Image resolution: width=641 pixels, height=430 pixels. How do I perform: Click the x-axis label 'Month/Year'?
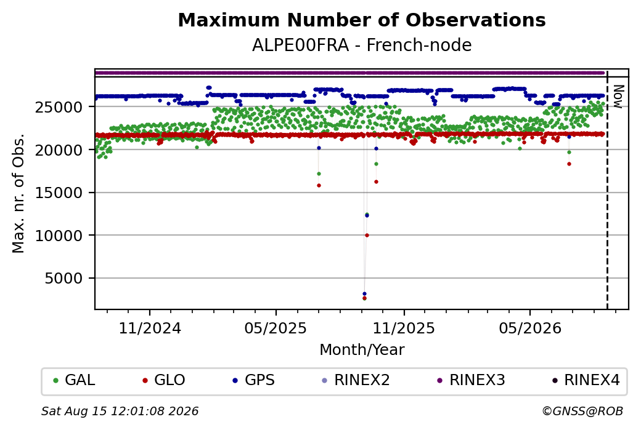click(x=362, y=350)
